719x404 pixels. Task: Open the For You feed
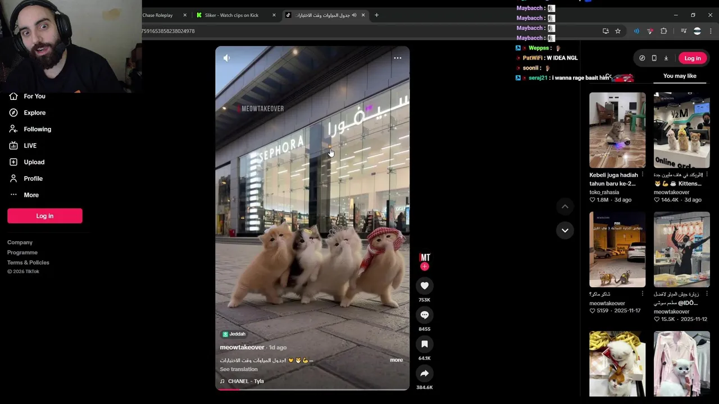(28, 96)
